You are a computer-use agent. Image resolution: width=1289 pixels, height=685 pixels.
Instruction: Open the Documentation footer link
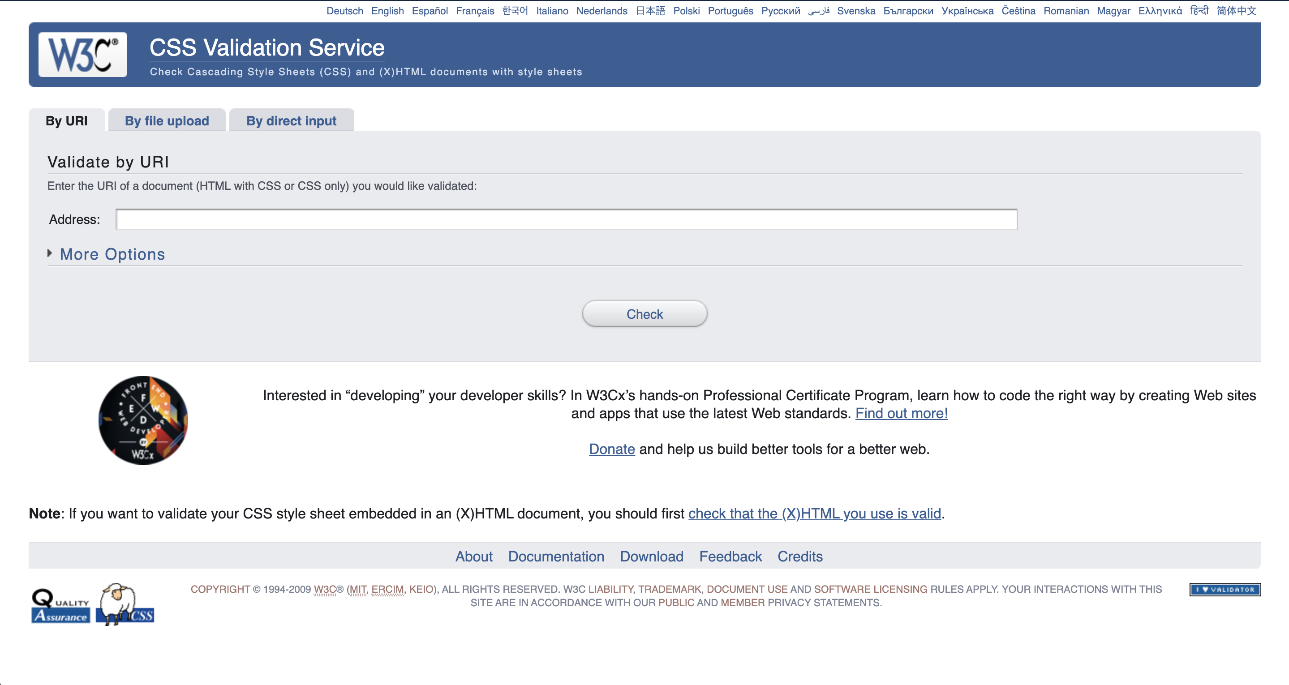[x=556, y=557]
